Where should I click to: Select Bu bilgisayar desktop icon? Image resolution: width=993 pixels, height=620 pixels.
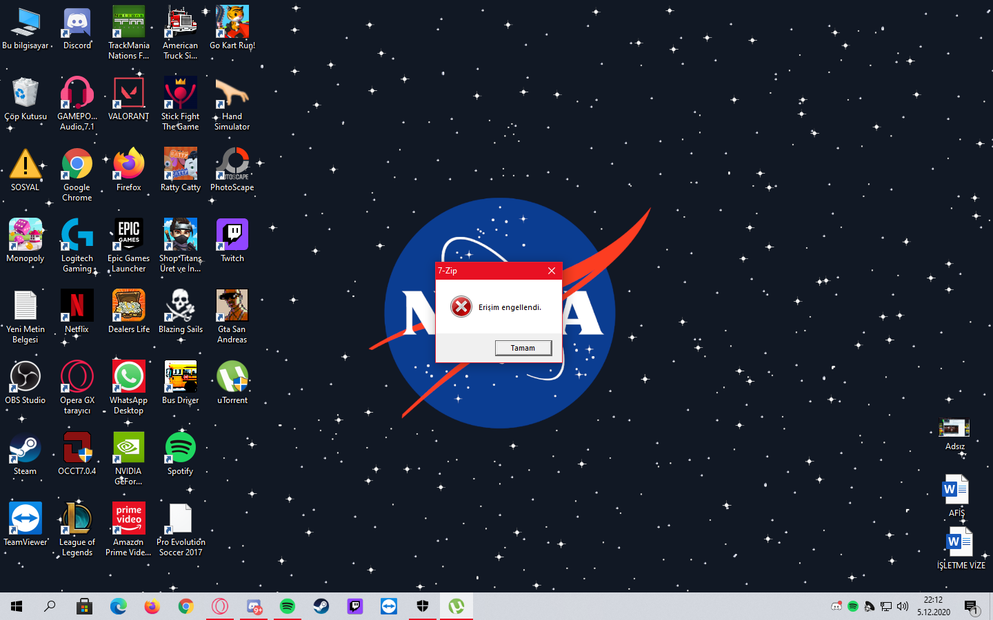tap(26, 29)
